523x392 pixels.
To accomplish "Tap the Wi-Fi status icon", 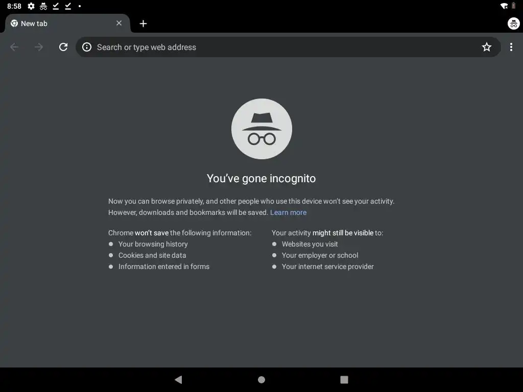I will 504,6.
